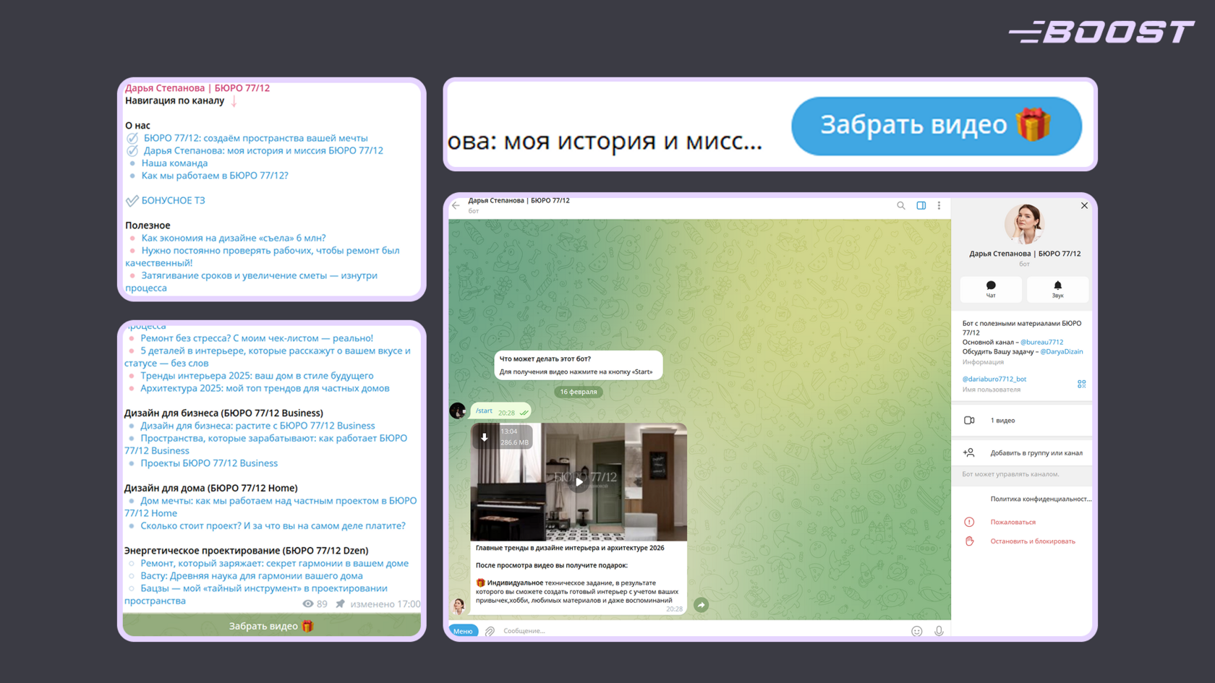Open 'Дизайн для бизнеса: растите с БЮРО' link
Image resolution: width=1215 pixels, height=683 pixels.
257,426
